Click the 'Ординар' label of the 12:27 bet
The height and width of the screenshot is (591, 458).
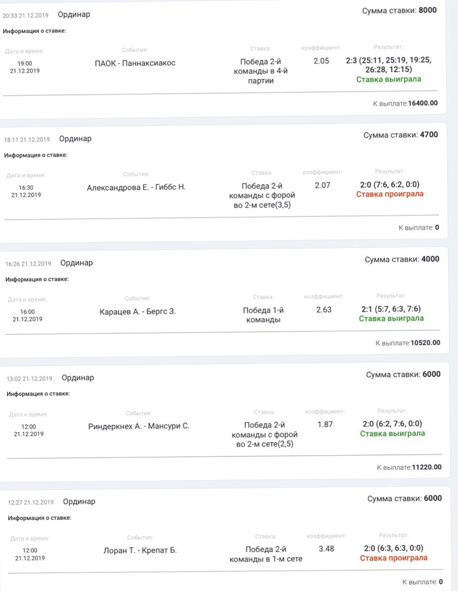click(x=79, y=502)
